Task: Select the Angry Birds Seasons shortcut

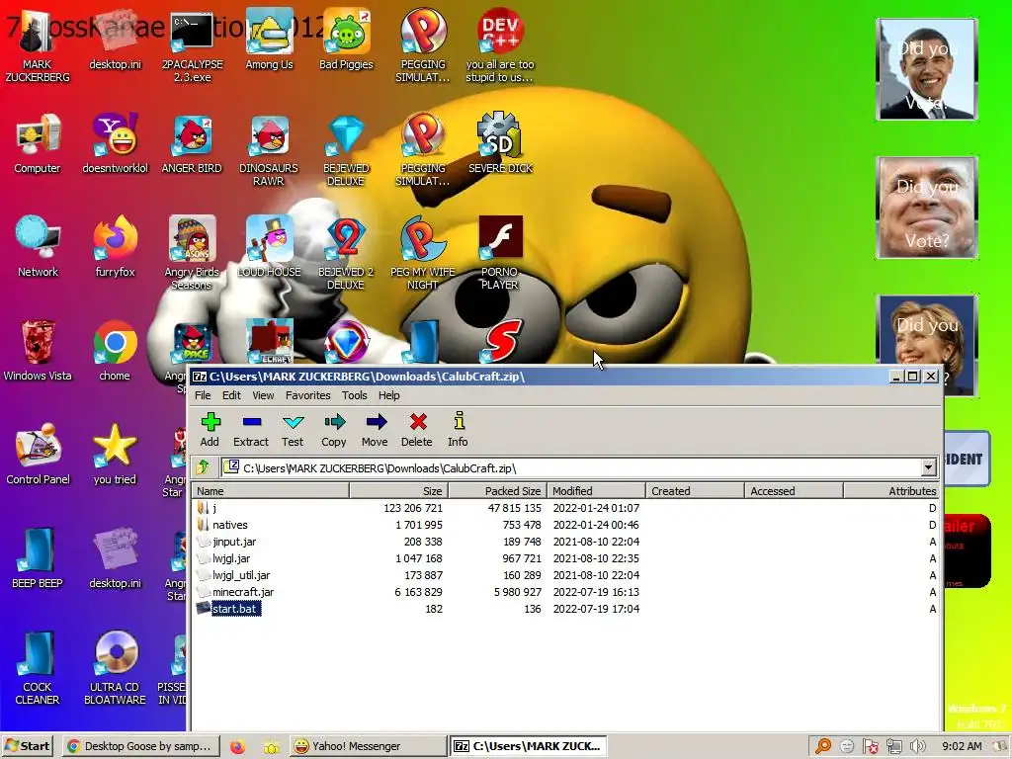Action: pyautogui.click(x=192, y=254)
